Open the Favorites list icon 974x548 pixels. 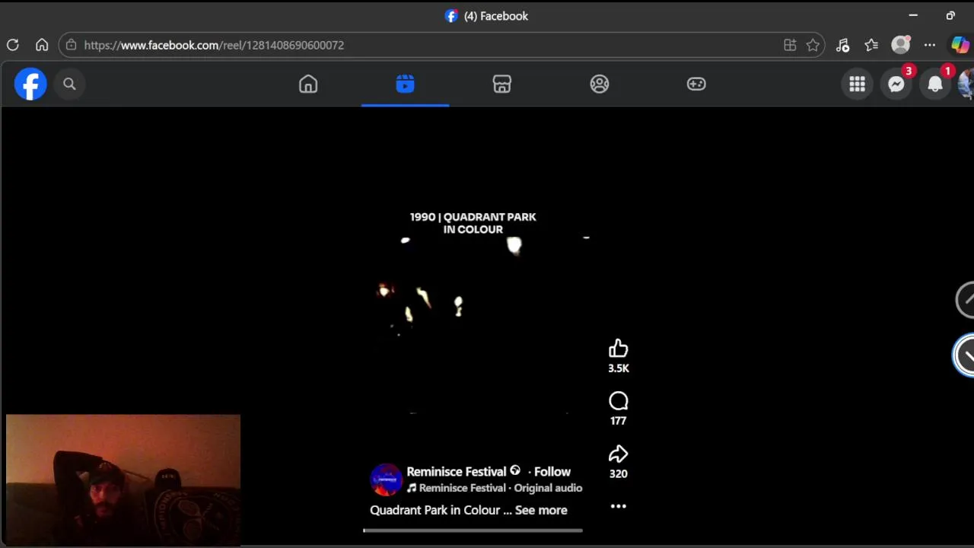tap(871, 45)
